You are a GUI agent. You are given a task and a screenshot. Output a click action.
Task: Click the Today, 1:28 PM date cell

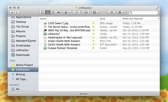pyautogui.click(x=132, y=23)
